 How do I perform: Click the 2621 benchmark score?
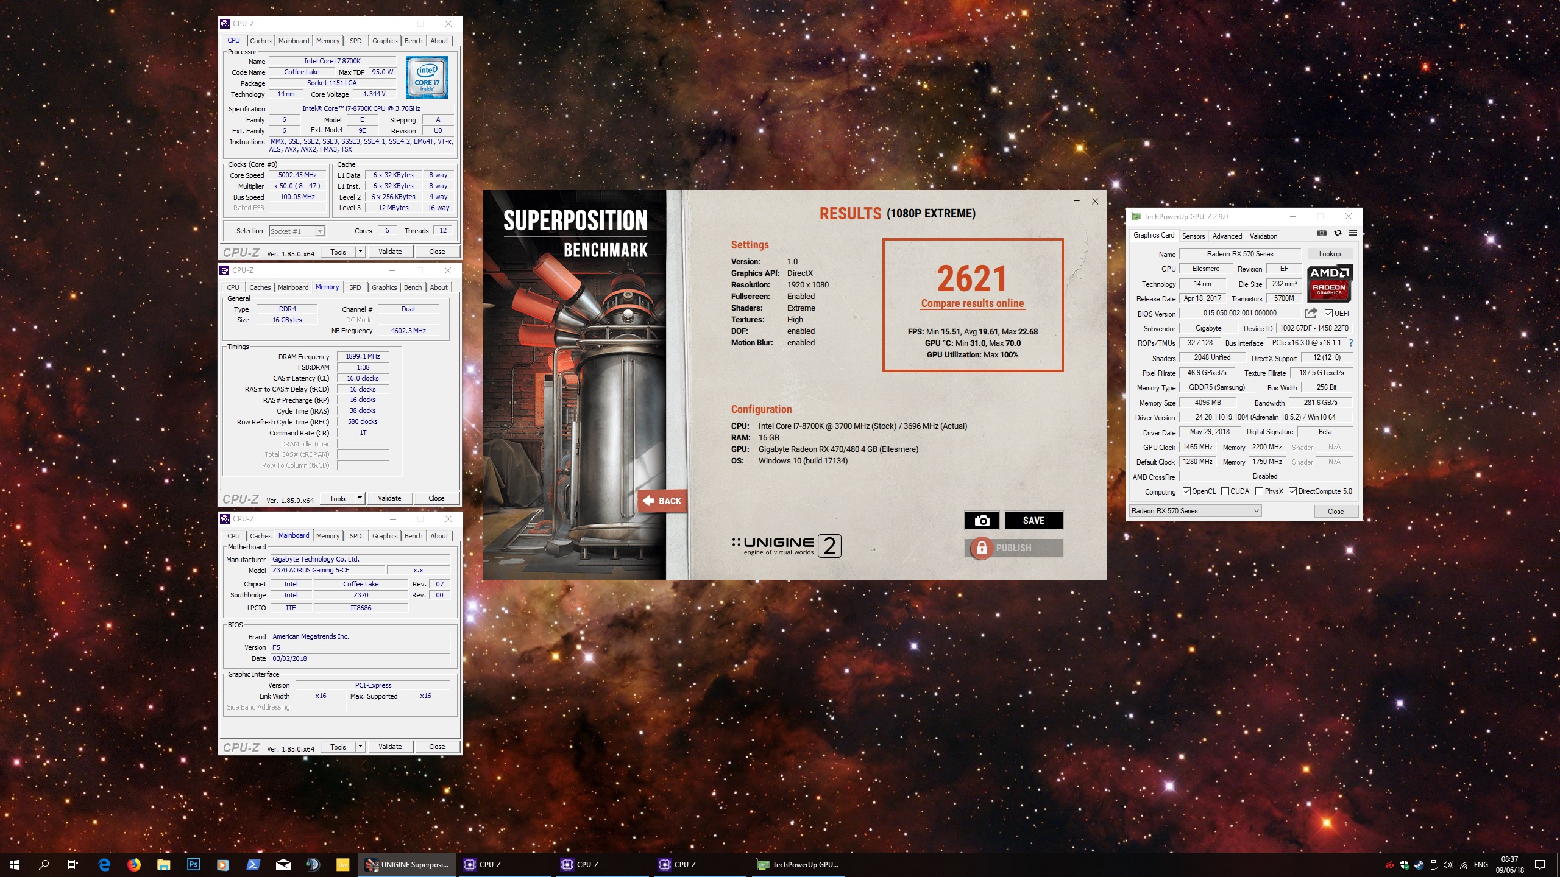point(972,279)
